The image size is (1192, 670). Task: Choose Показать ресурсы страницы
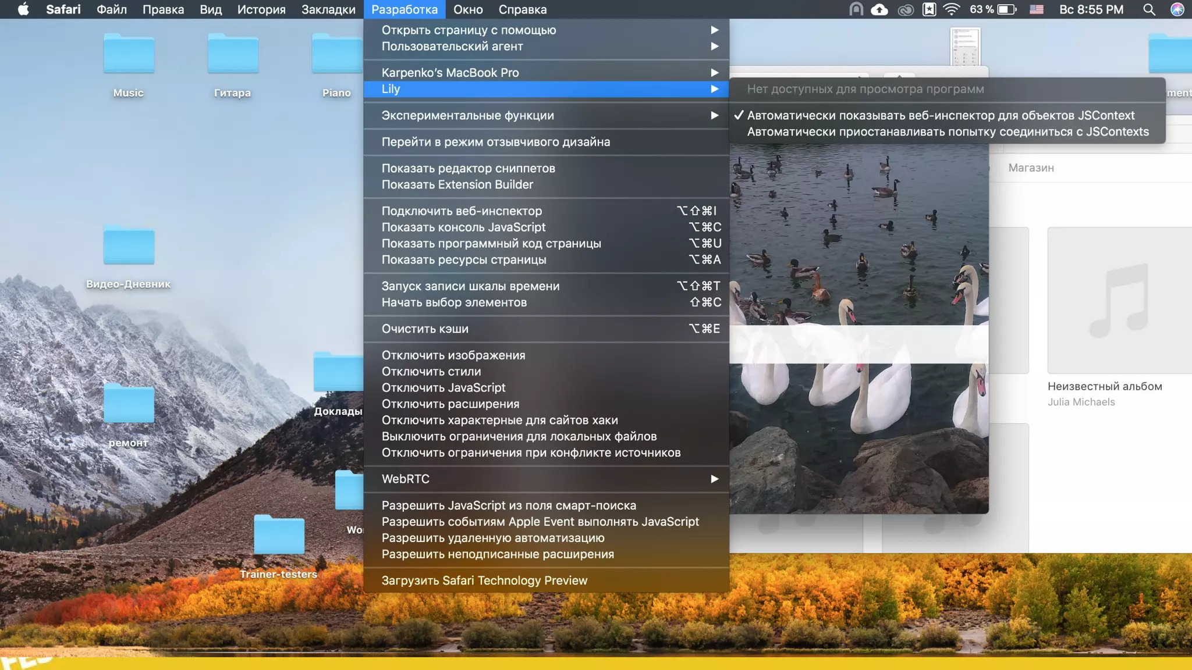[546, 260]
